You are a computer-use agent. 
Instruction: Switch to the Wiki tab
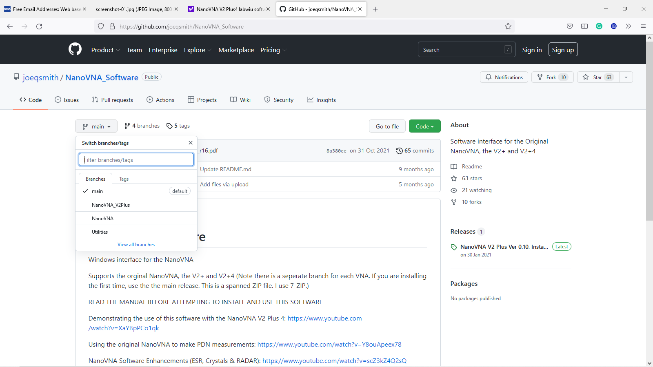pos(240,100)
